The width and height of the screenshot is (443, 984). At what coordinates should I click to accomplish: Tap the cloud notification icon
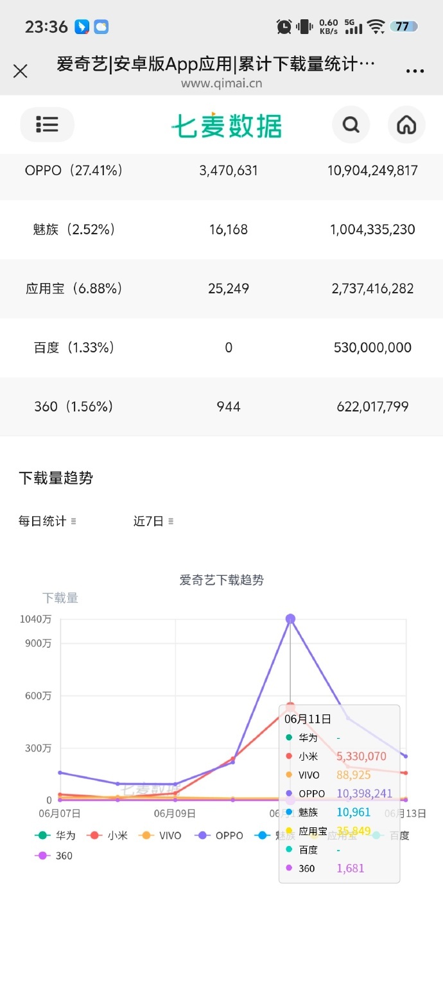[x=101, y=27]
